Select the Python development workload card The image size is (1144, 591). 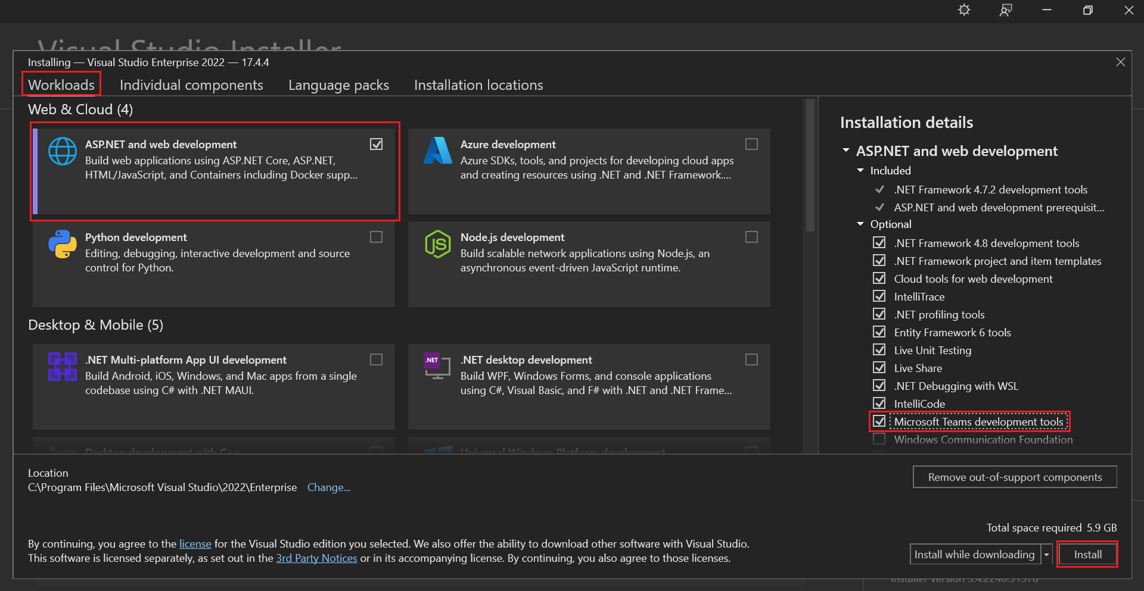[x=214, y=264]
